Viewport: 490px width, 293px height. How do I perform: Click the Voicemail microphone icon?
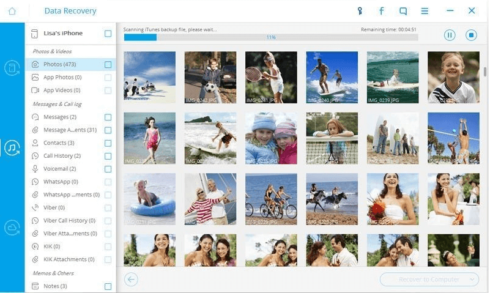click(x=35, y=169)
